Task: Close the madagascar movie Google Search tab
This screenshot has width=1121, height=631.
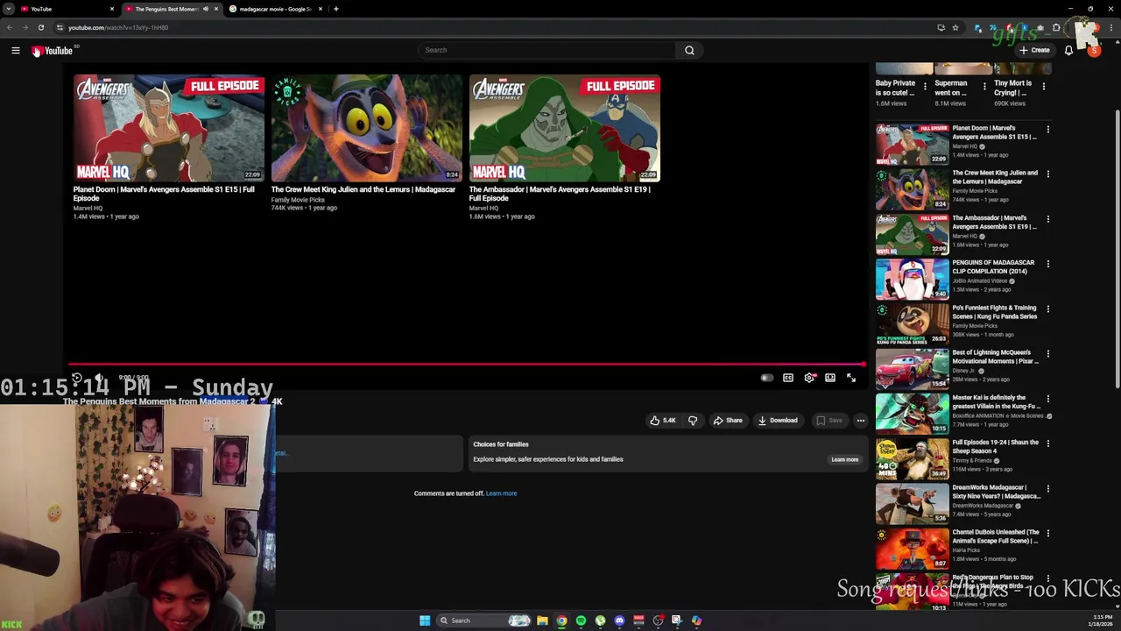Action: click(321, 9)
